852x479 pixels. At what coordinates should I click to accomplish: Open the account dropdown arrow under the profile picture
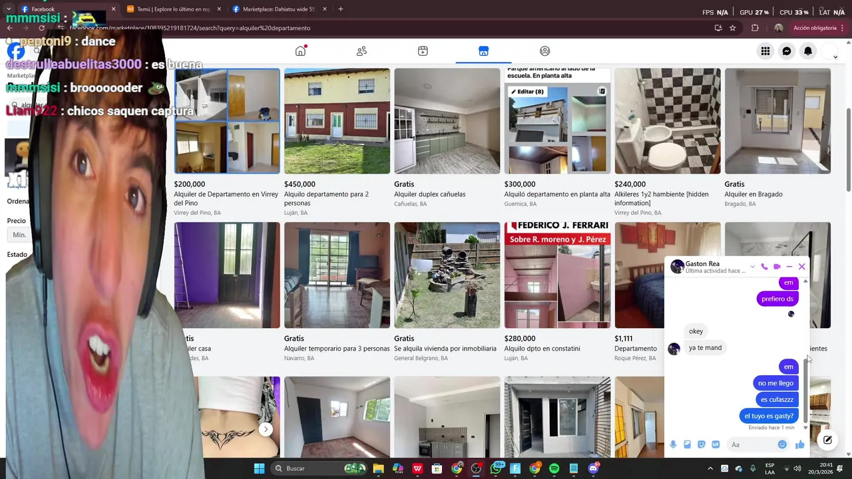[x=835, y=57]
